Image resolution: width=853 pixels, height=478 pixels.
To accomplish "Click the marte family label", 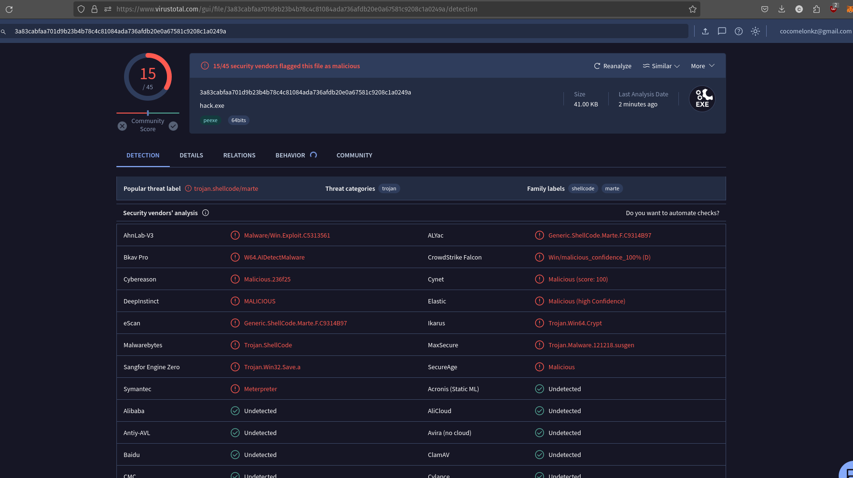I will coord(612,188).
